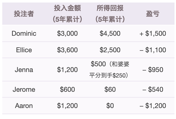Select the Dominic name cell

24,33
